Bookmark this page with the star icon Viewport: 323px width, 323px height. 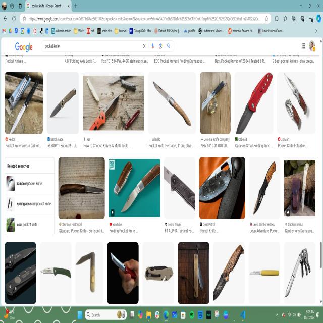tap(266, 19)
